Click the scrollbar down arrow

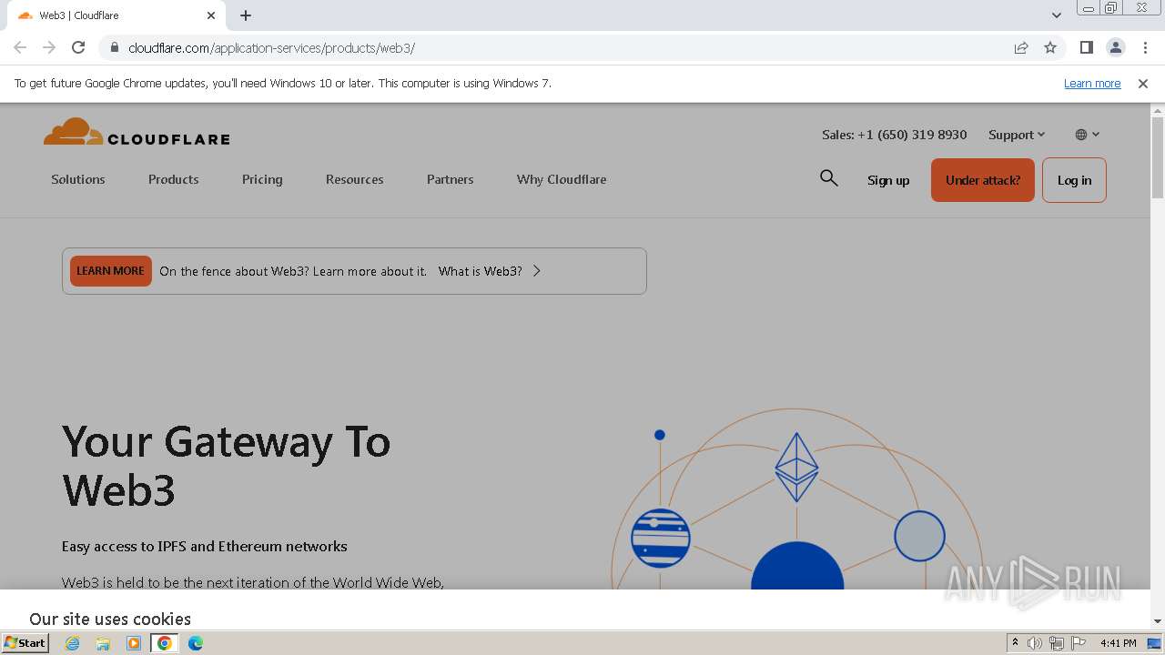point(1158,620)
